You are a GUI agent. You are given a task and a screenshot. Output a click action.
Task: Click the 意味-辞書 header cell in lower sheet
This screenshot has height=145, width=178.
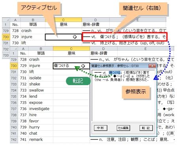tap(103, 54)
